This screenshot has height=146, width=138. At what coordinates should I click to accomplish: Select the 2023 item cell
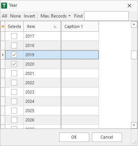coord(42,92)
